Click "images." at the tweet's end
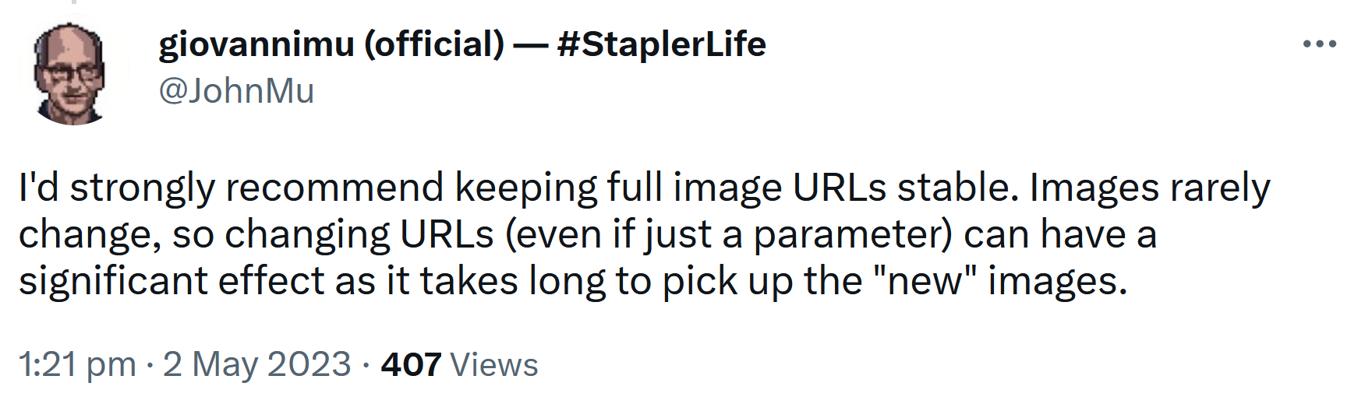Viewport: 1365px width, 411px height. [x=1057, y=281]
